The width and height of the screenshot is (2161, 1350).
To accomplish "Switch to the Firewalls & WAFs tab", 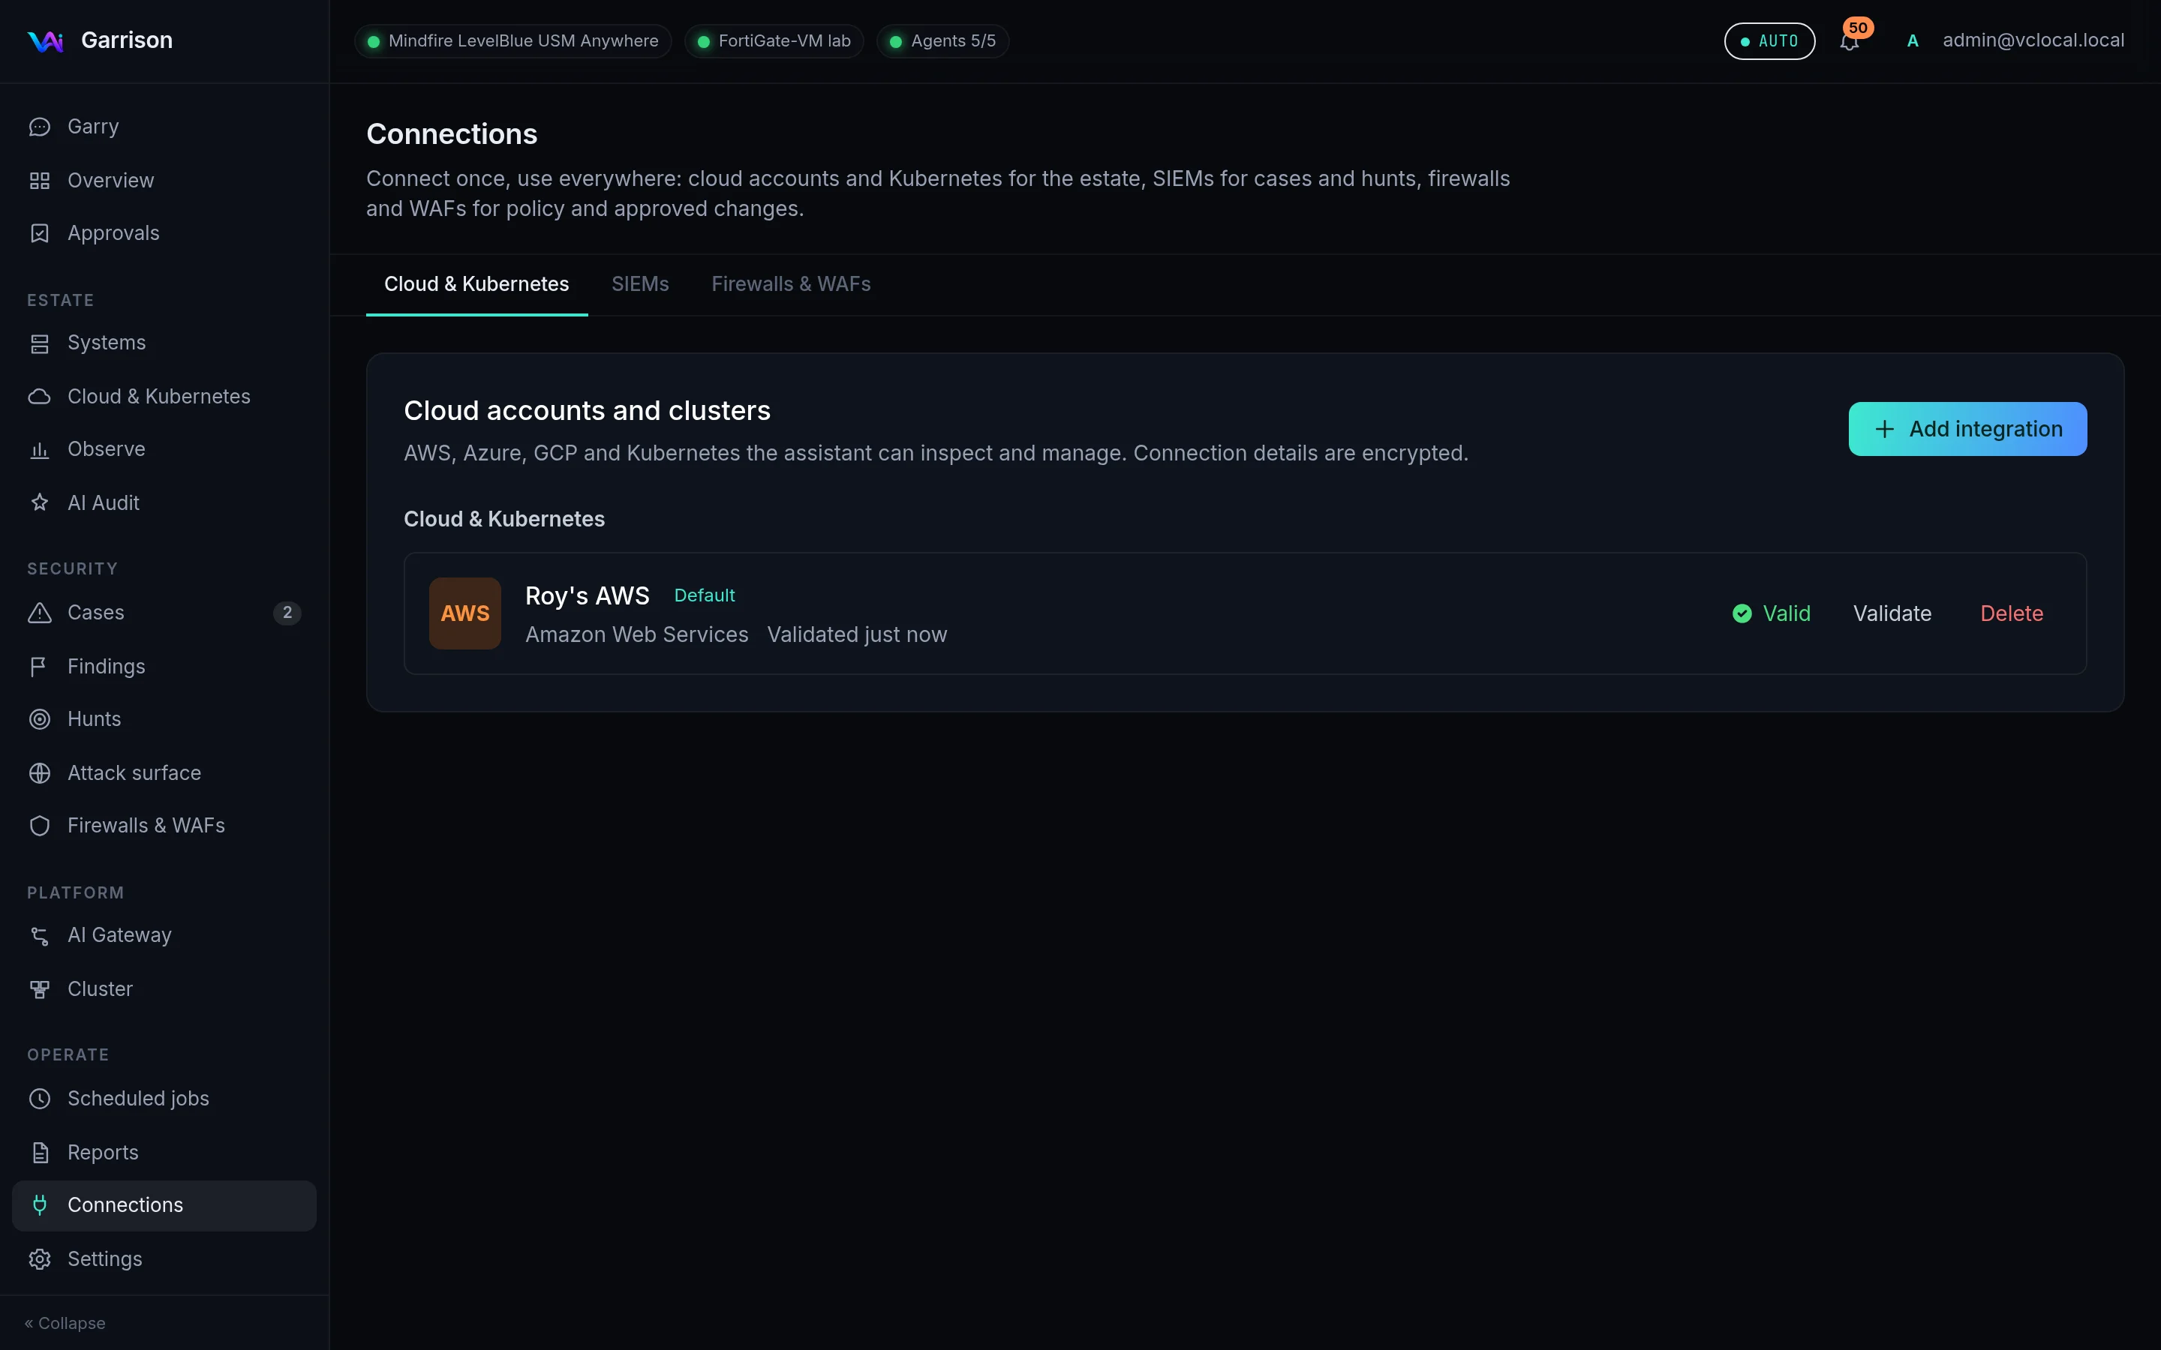I will click(x=790, y=284).
